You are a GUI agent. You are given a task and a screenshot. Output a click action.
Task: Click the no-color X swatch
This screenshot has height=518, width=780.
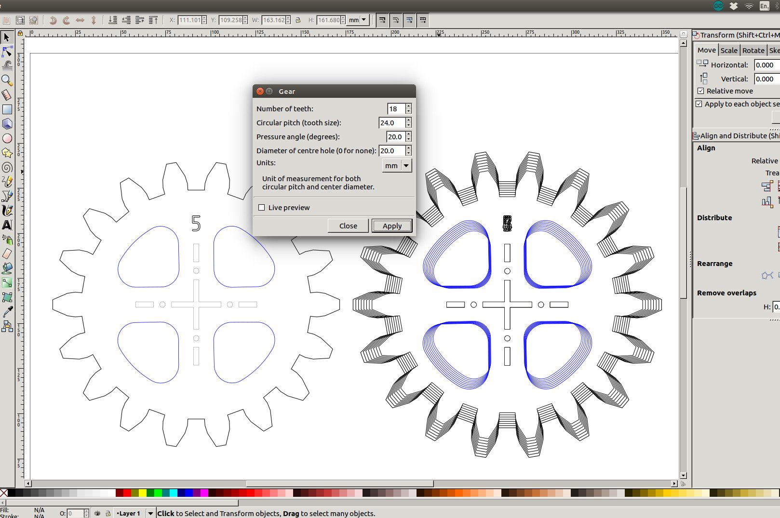[x=4, y=493]
